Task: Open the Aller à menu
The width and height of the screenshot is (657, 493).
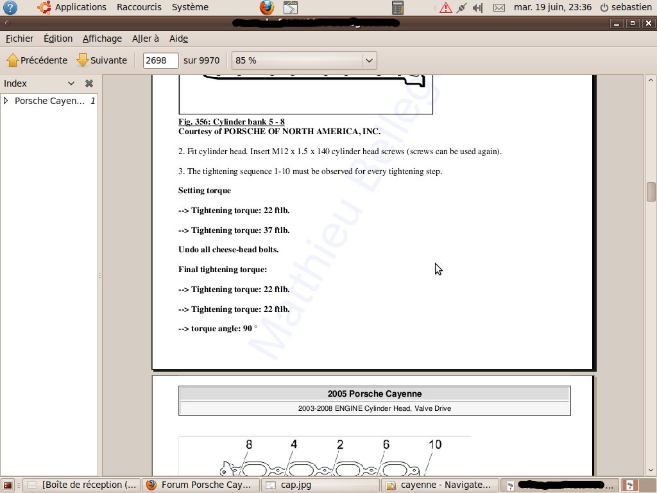Action: [x=146, y=39]
